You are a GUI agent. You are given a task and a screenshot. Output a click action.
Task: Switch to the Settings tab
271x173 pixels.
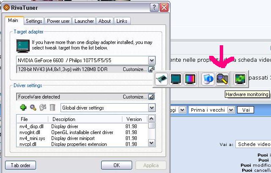[34, 21]
